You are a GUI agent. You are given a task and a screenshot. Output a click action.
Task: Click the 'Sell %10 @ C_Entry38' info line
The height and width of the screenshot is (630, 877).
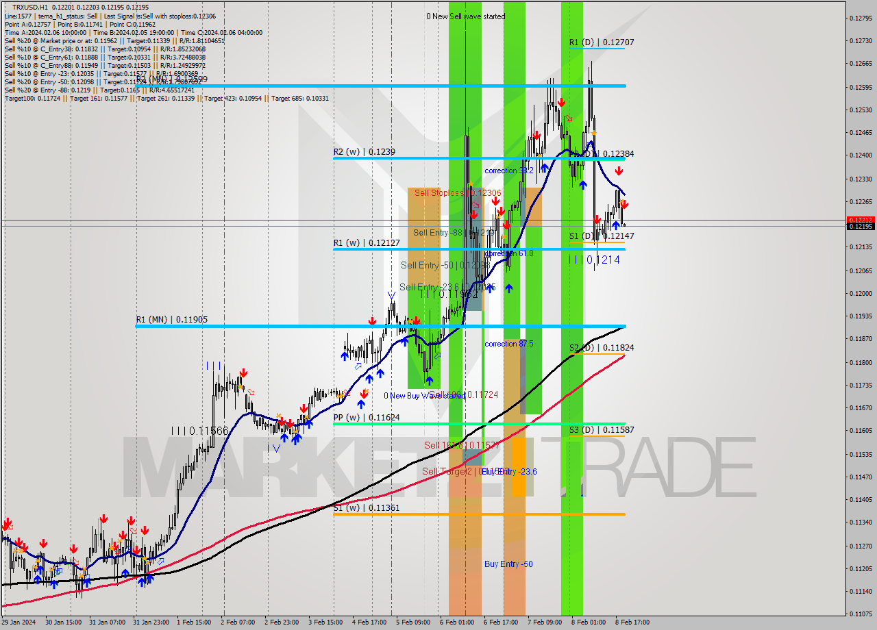[105, 49]
